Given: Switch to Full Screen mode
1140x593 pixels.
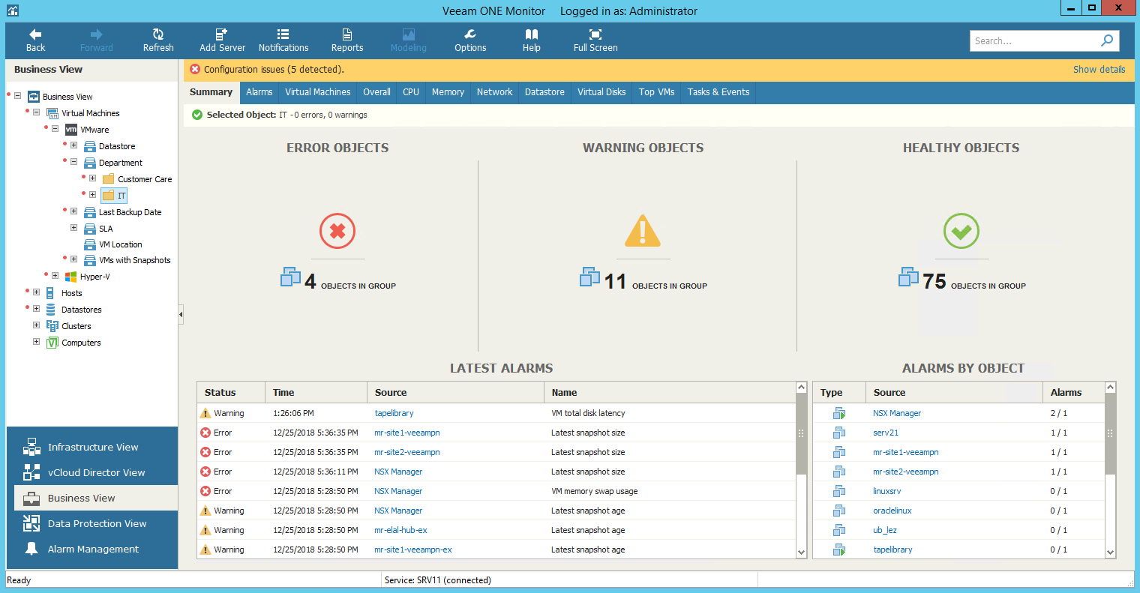Looking at the screenshot, I should [x=595, y=34].
